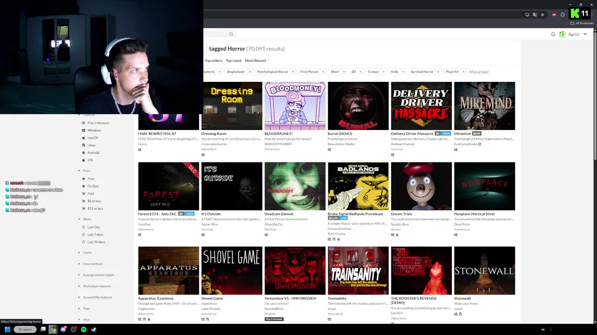Open the Dream Trials game thumbnail
This screenshot has width=597, height=335.
(421, 186)
